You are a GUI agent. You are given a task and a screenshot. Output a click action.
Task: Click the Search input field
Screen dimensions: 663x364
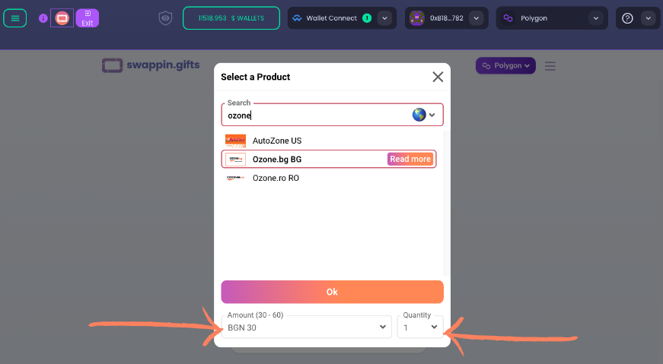tap(317, 116)
